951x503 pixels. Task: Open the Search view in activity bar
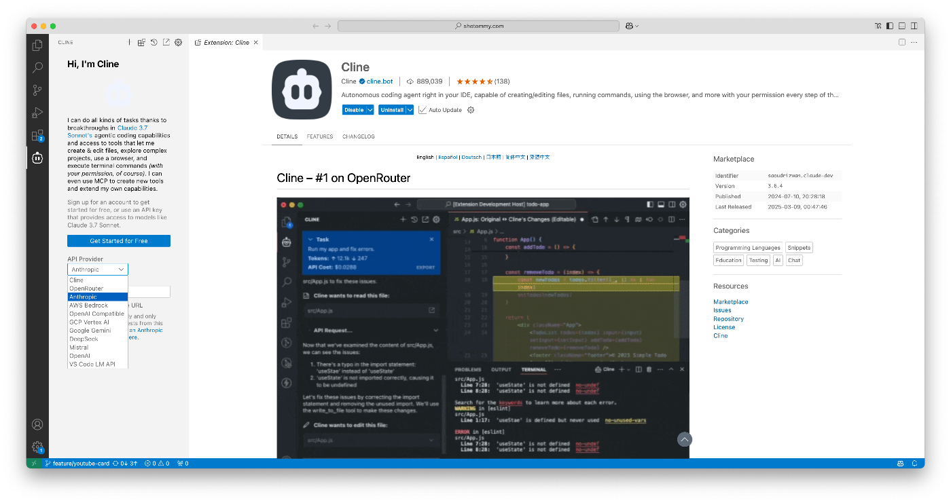(x=37, y=68)
